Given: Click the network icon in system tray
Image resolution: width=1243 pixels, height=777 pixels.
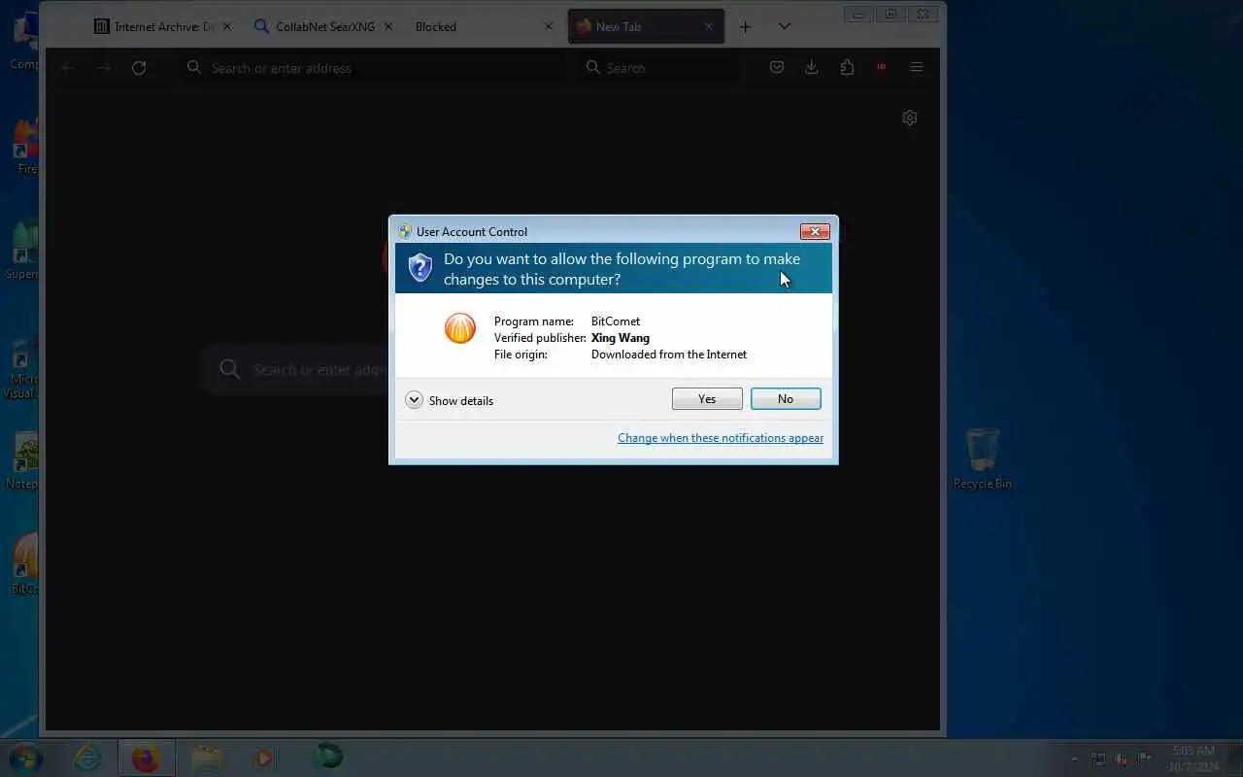Looking at the screenshot, I should click(x=1098, y=759).
